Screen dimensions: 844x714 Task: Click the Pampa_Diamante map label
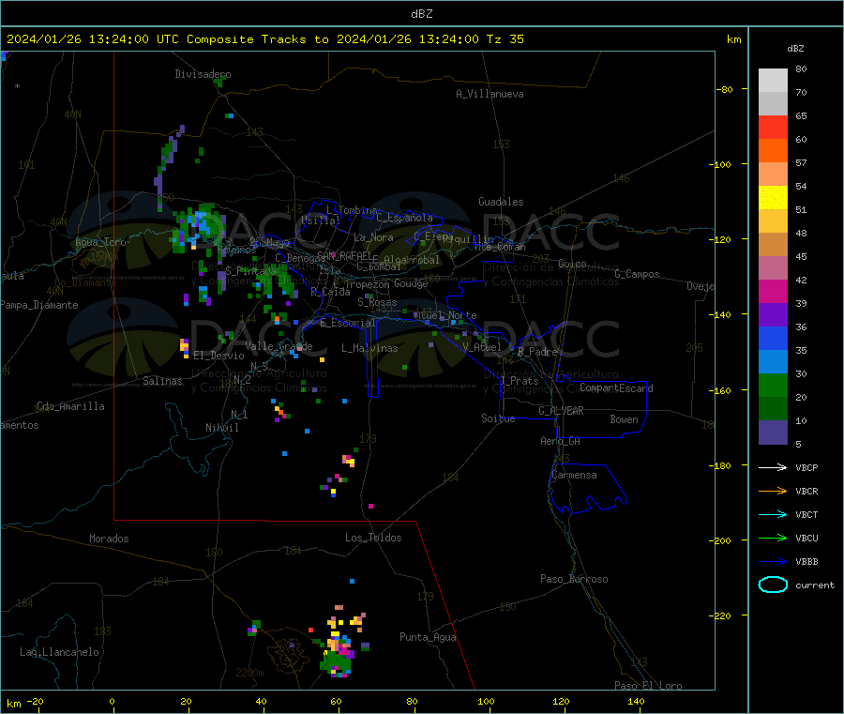point(39,305)
